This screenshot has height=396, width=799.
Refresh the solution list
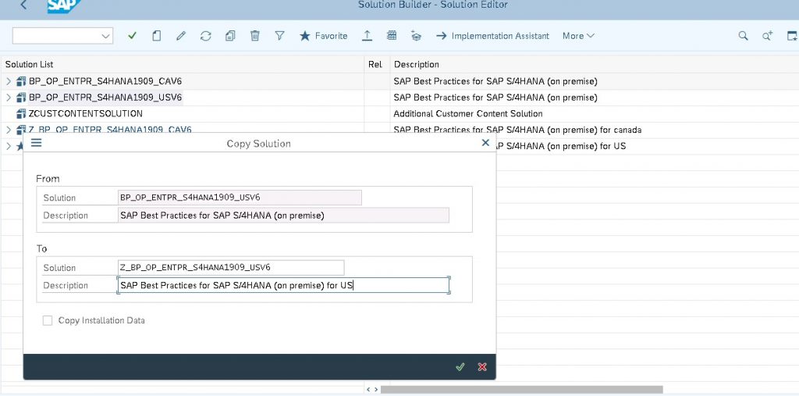click(205, 36)
